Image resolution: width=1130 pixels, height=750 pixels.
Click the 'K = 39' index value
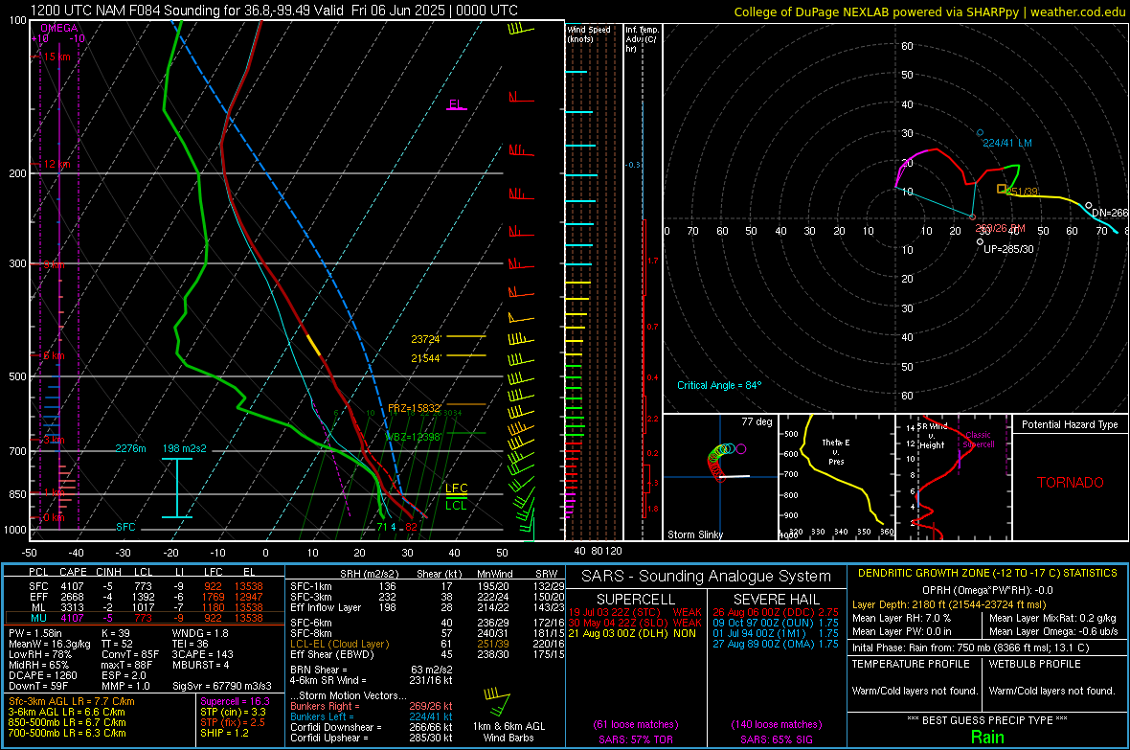pyautogui.click(x=115, y=633)
